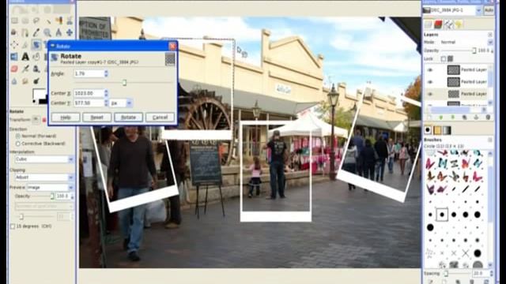Click Help in the Rotate dialog

pos(66,118)
